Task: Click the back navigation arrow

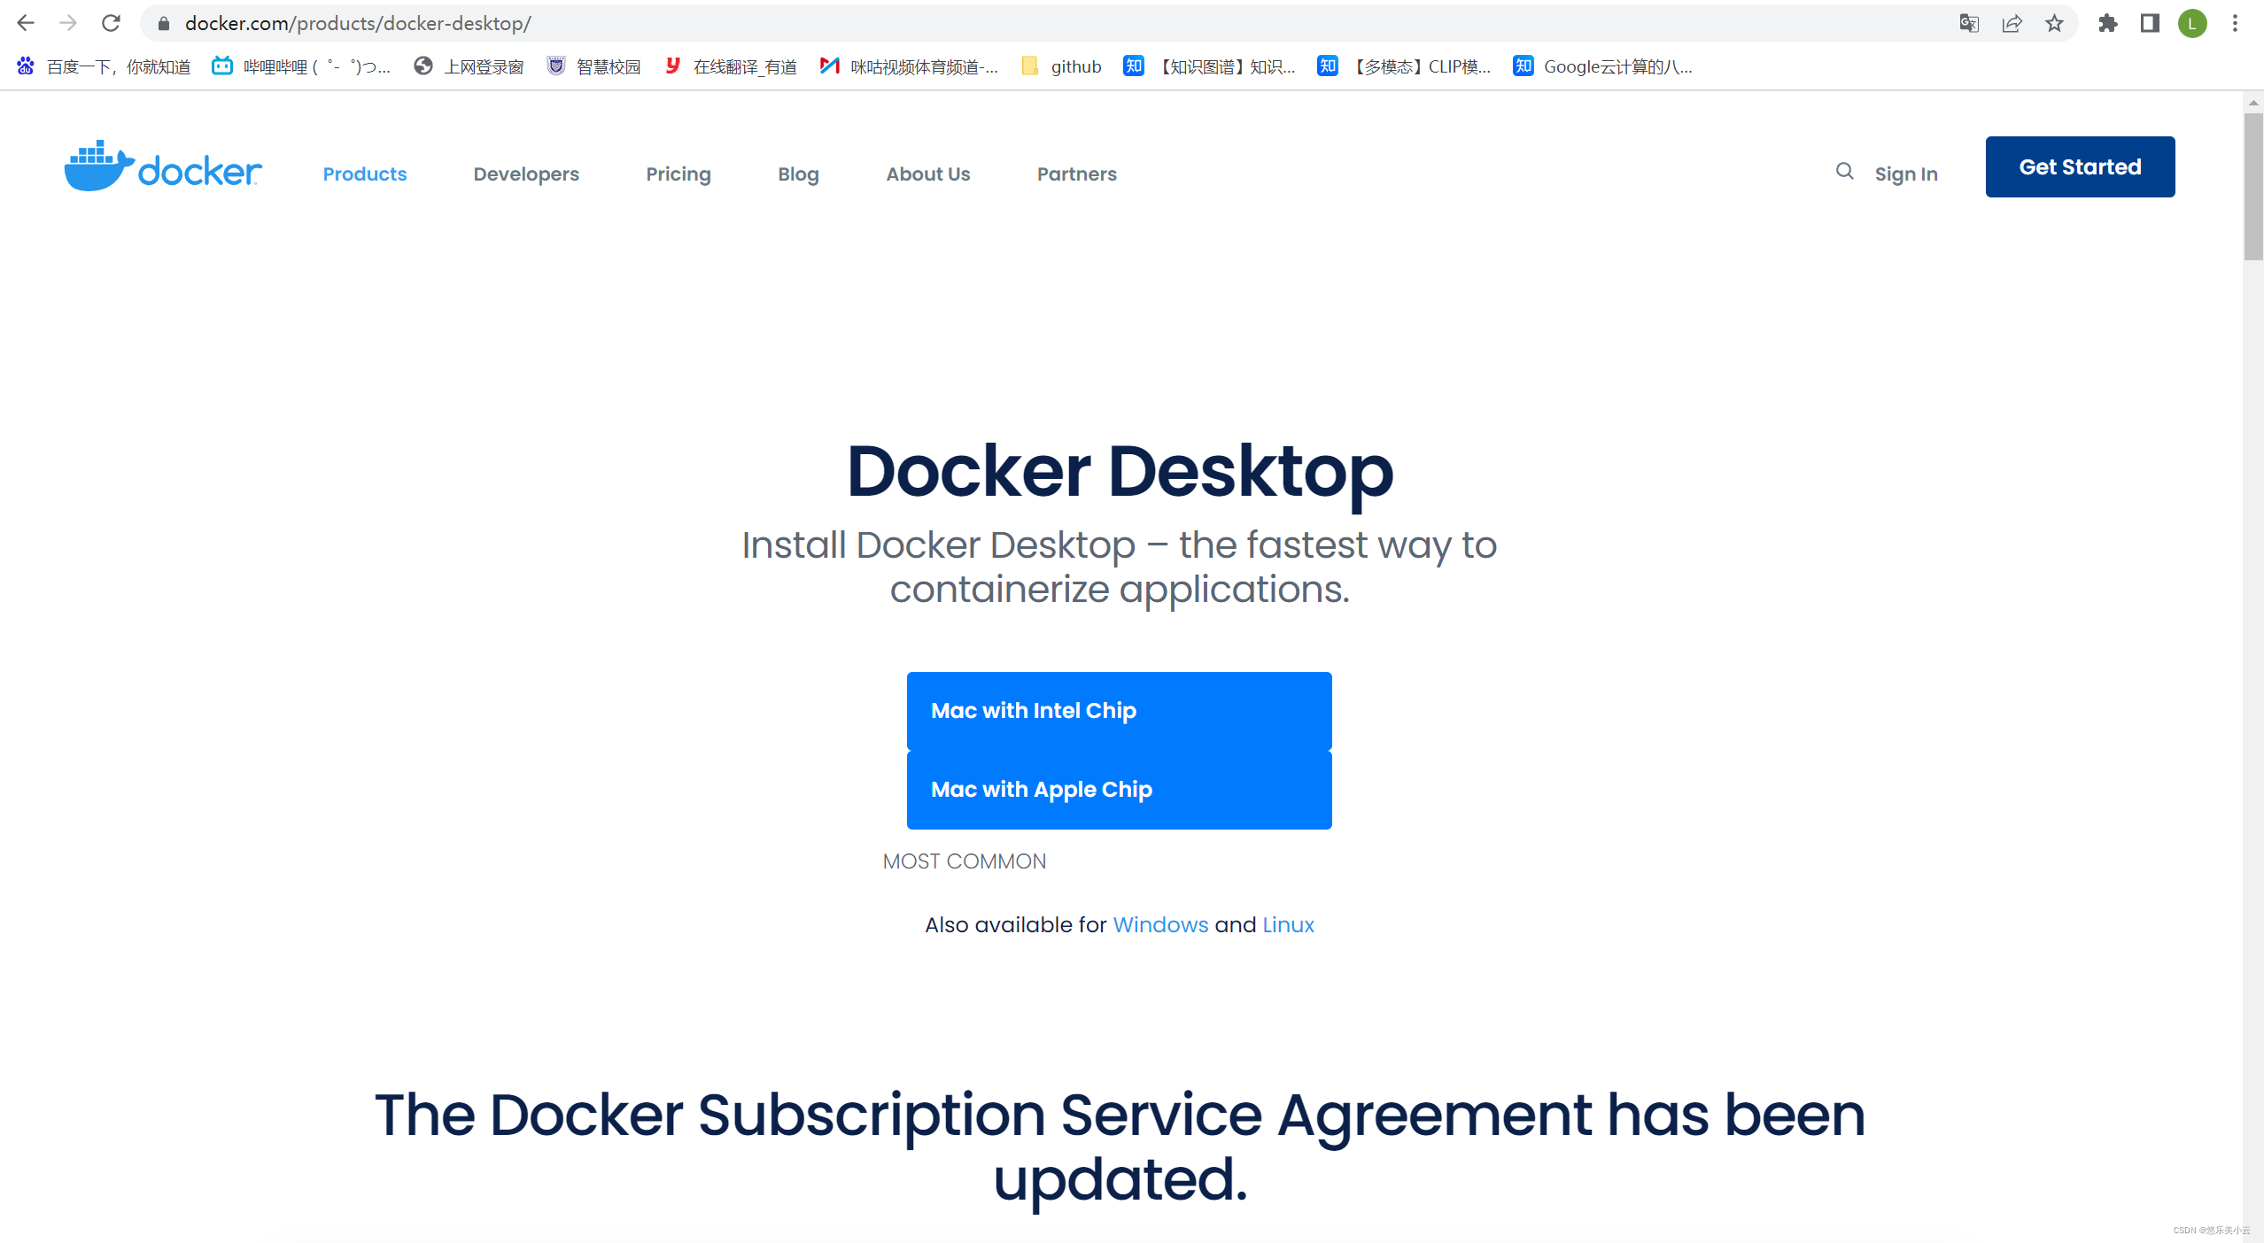Action: (26, 23)
